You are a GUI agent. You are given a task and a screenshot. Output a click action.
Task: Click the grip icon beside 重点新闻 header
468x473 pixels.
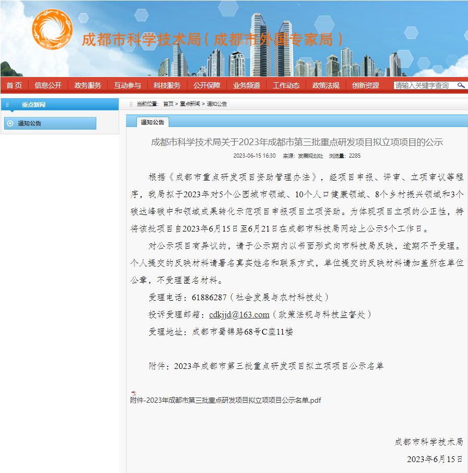7,105
